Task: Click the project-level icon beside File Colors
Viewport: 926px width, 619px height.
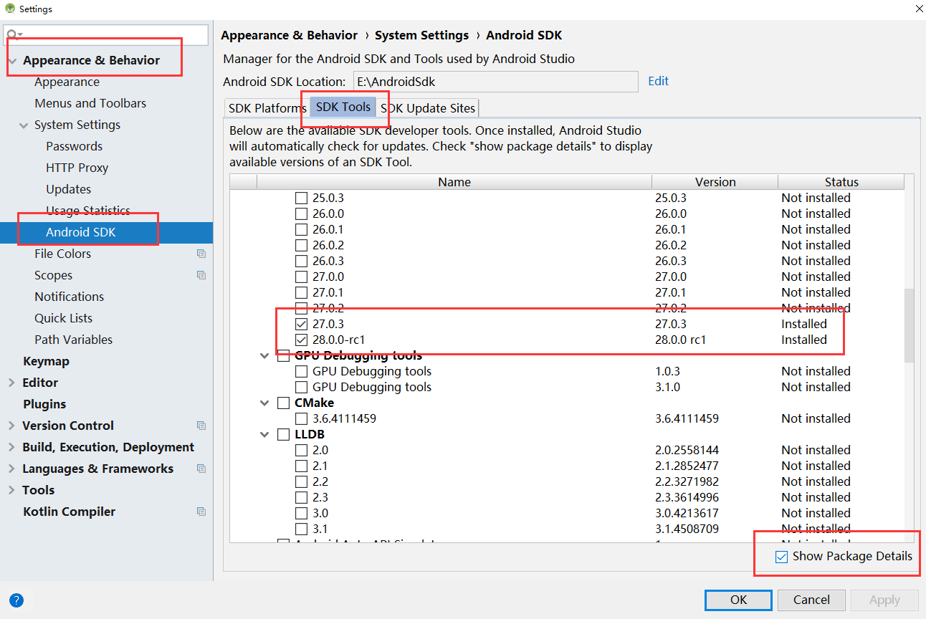Action: tap(201, 254)
